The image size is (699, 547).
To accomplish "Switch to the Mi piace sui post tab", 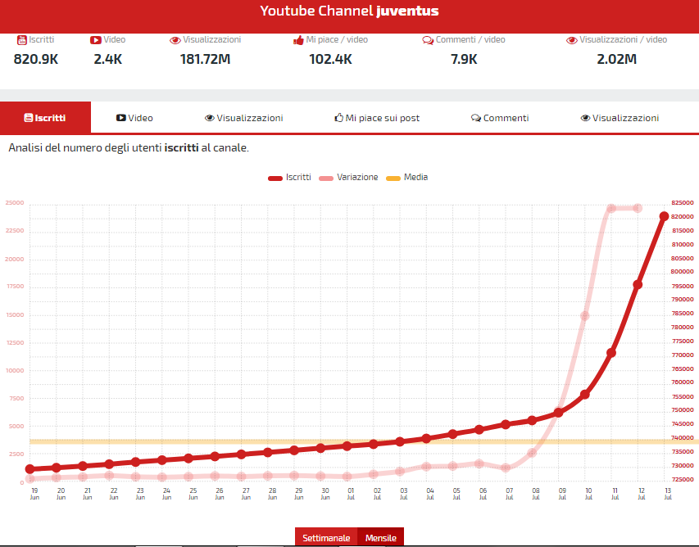I will (377, 118).
